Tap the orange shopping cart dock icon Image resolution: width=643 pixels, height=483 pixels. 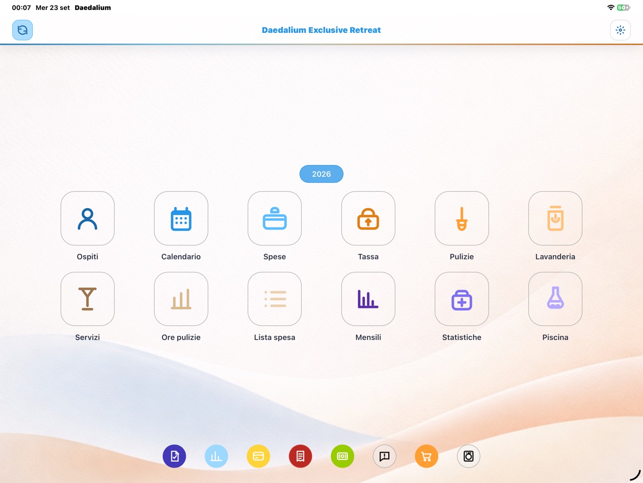[426, 456]
